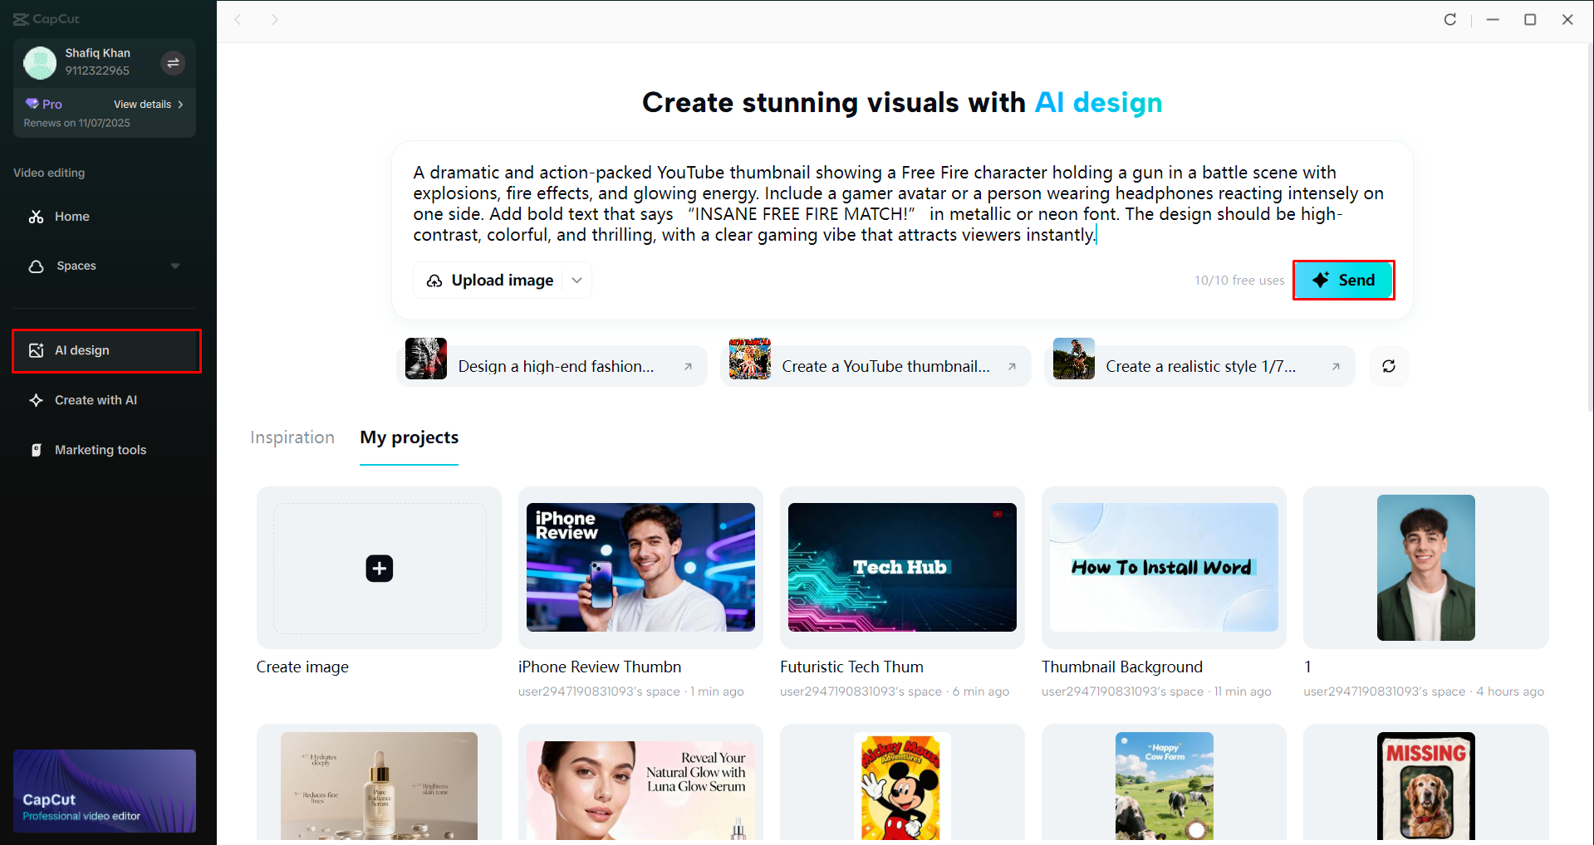
Task: Click the Futuristic Tech Thum title text
Action: (x=851, y=667)
